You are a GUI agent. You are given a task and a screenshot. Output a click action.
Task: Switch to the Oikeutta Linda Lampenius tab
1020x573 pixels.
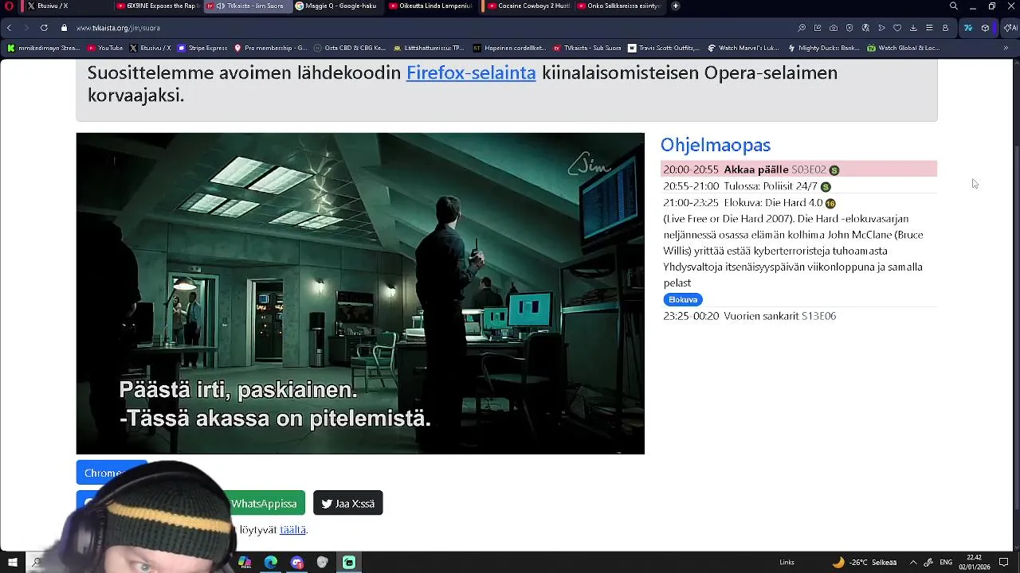coord(430,6)
